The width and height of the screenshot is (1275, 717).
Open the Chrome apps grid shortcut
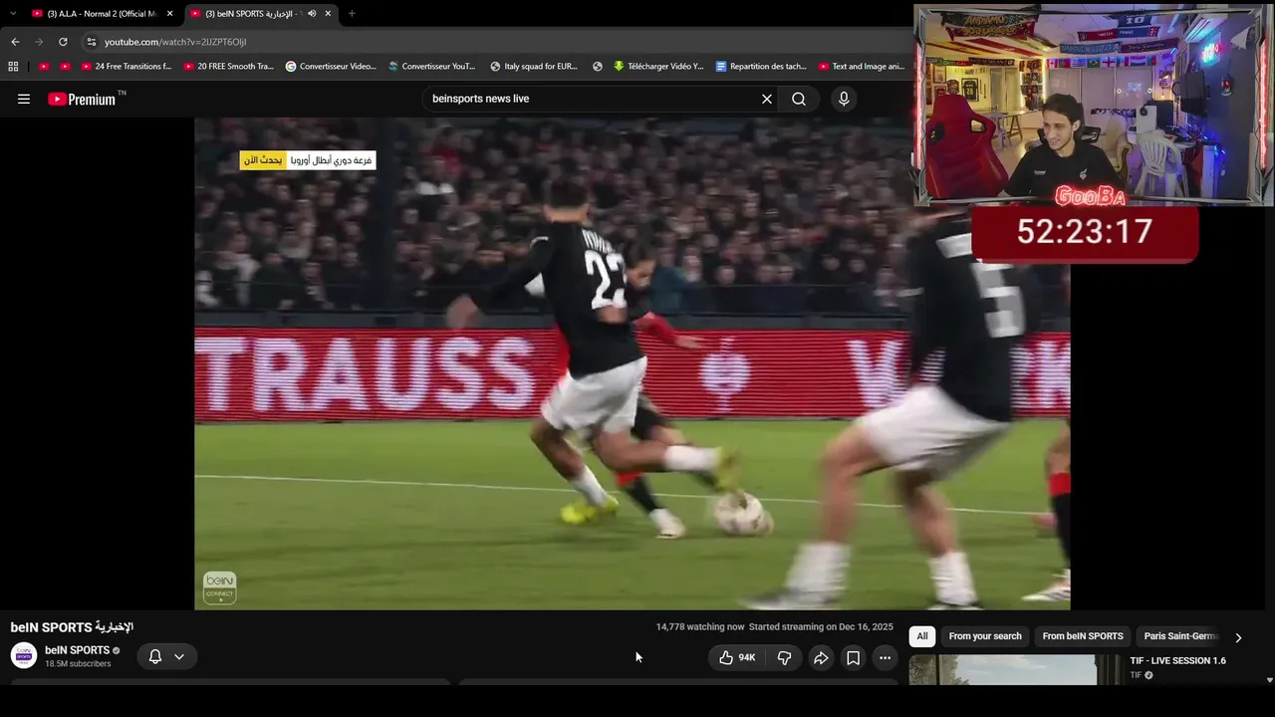tap(13, 67)
